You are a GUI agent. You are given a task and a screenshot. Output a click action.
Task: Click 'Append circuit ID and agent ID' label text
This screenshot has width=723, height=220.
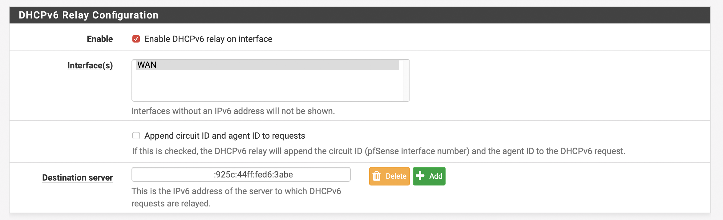point(224,136)
